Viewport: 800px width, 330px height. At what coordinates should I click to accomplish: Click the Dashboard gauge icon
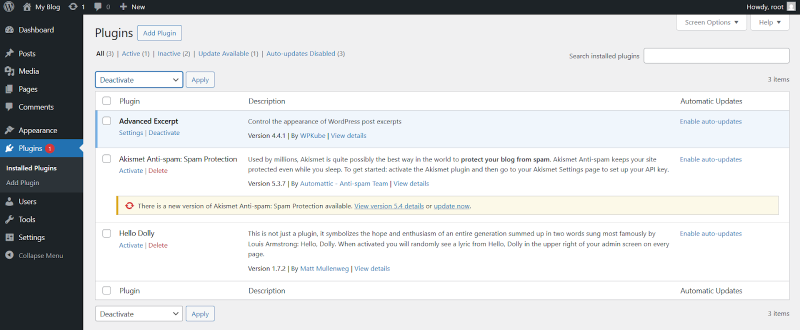pos(9,29)
